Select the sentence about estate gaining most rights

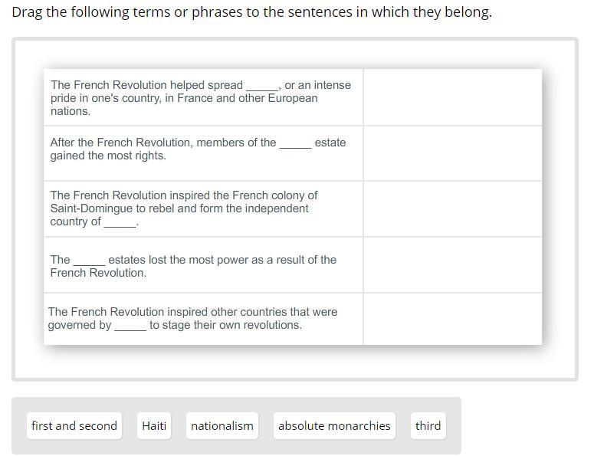click(198, 149)
